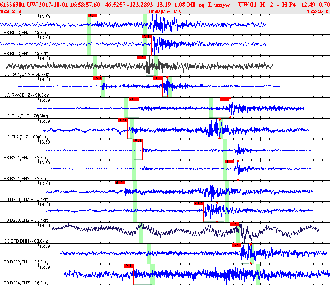330x285 pixels.
Task: Select the iS 1 pick flag on PB B023 EH1
Action: click(x=147, y=36)
